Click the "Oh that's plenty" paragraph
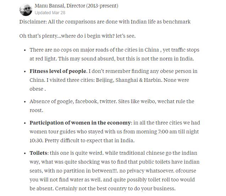 [x=77, y=36]
